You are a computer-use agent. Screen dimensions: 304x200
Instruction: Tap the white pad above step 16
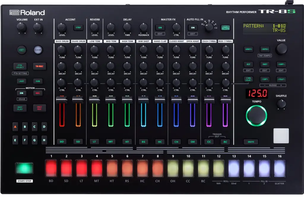pos(281,136)
